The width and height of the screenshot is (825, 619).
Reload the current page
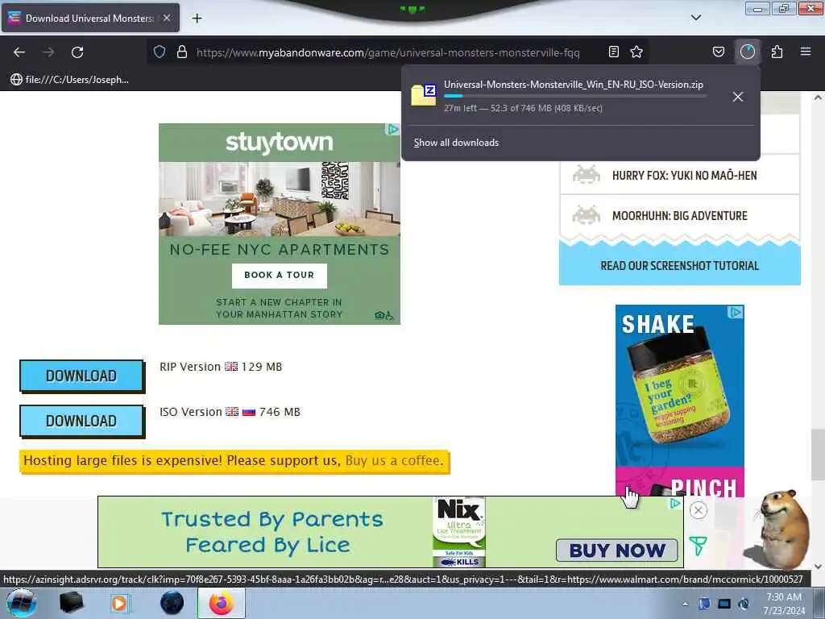(x=77, y=52)
